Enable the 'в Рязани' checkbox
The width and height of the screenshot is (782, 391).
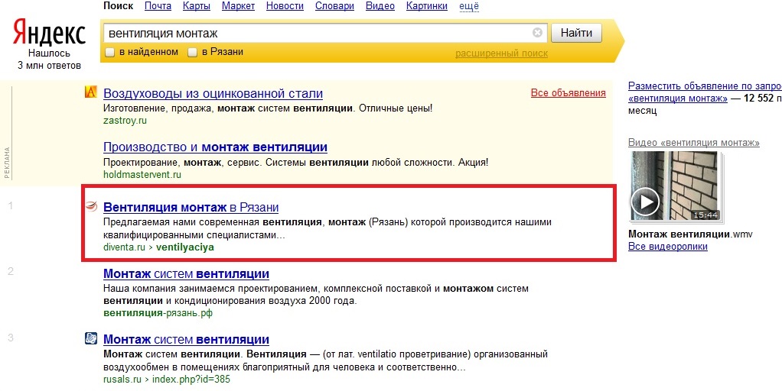click(x=193, y=52)
